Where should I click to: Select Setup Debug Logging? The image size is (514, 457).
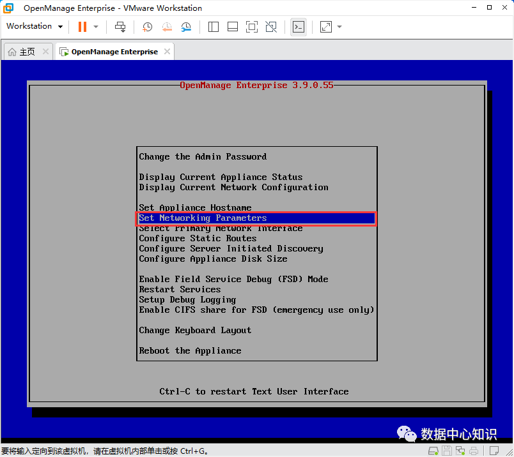[x=187, y=300]
